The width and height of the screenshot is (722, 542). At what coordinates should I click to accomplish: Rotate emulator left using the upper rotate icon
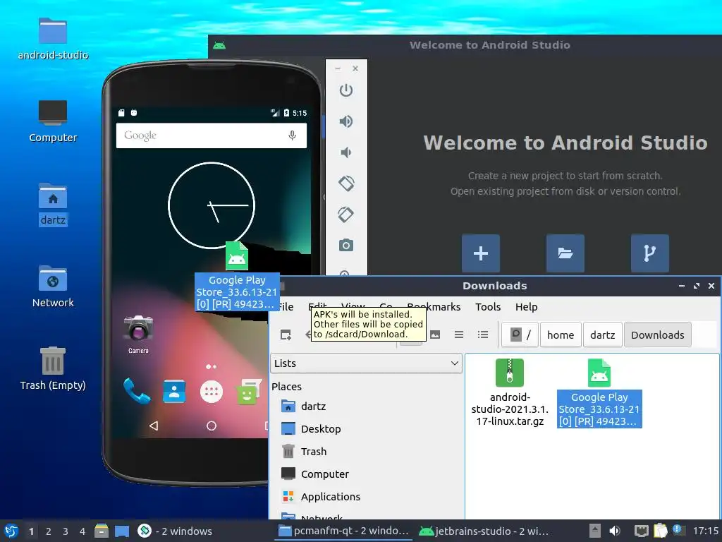[x=346, y=183]
